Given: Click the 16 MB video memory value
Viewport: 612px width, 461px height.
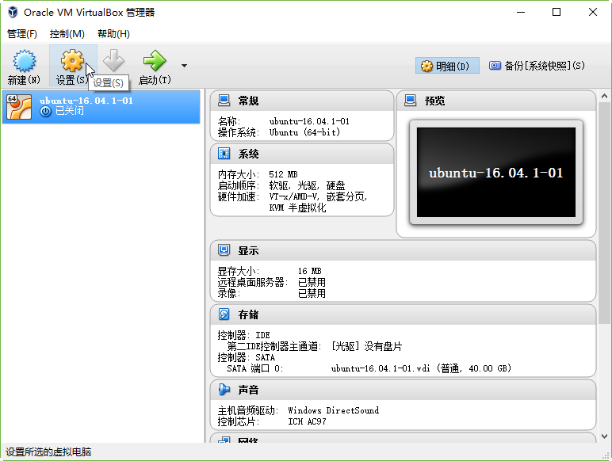Looking at the screenshot, I should point(309,271).
